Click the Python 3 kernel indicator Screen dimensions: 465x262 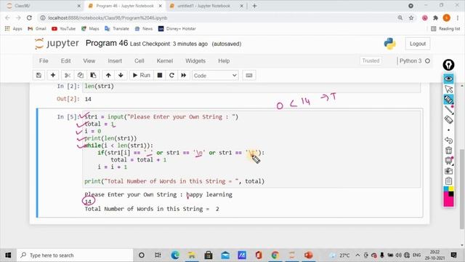tap(414, 61)
